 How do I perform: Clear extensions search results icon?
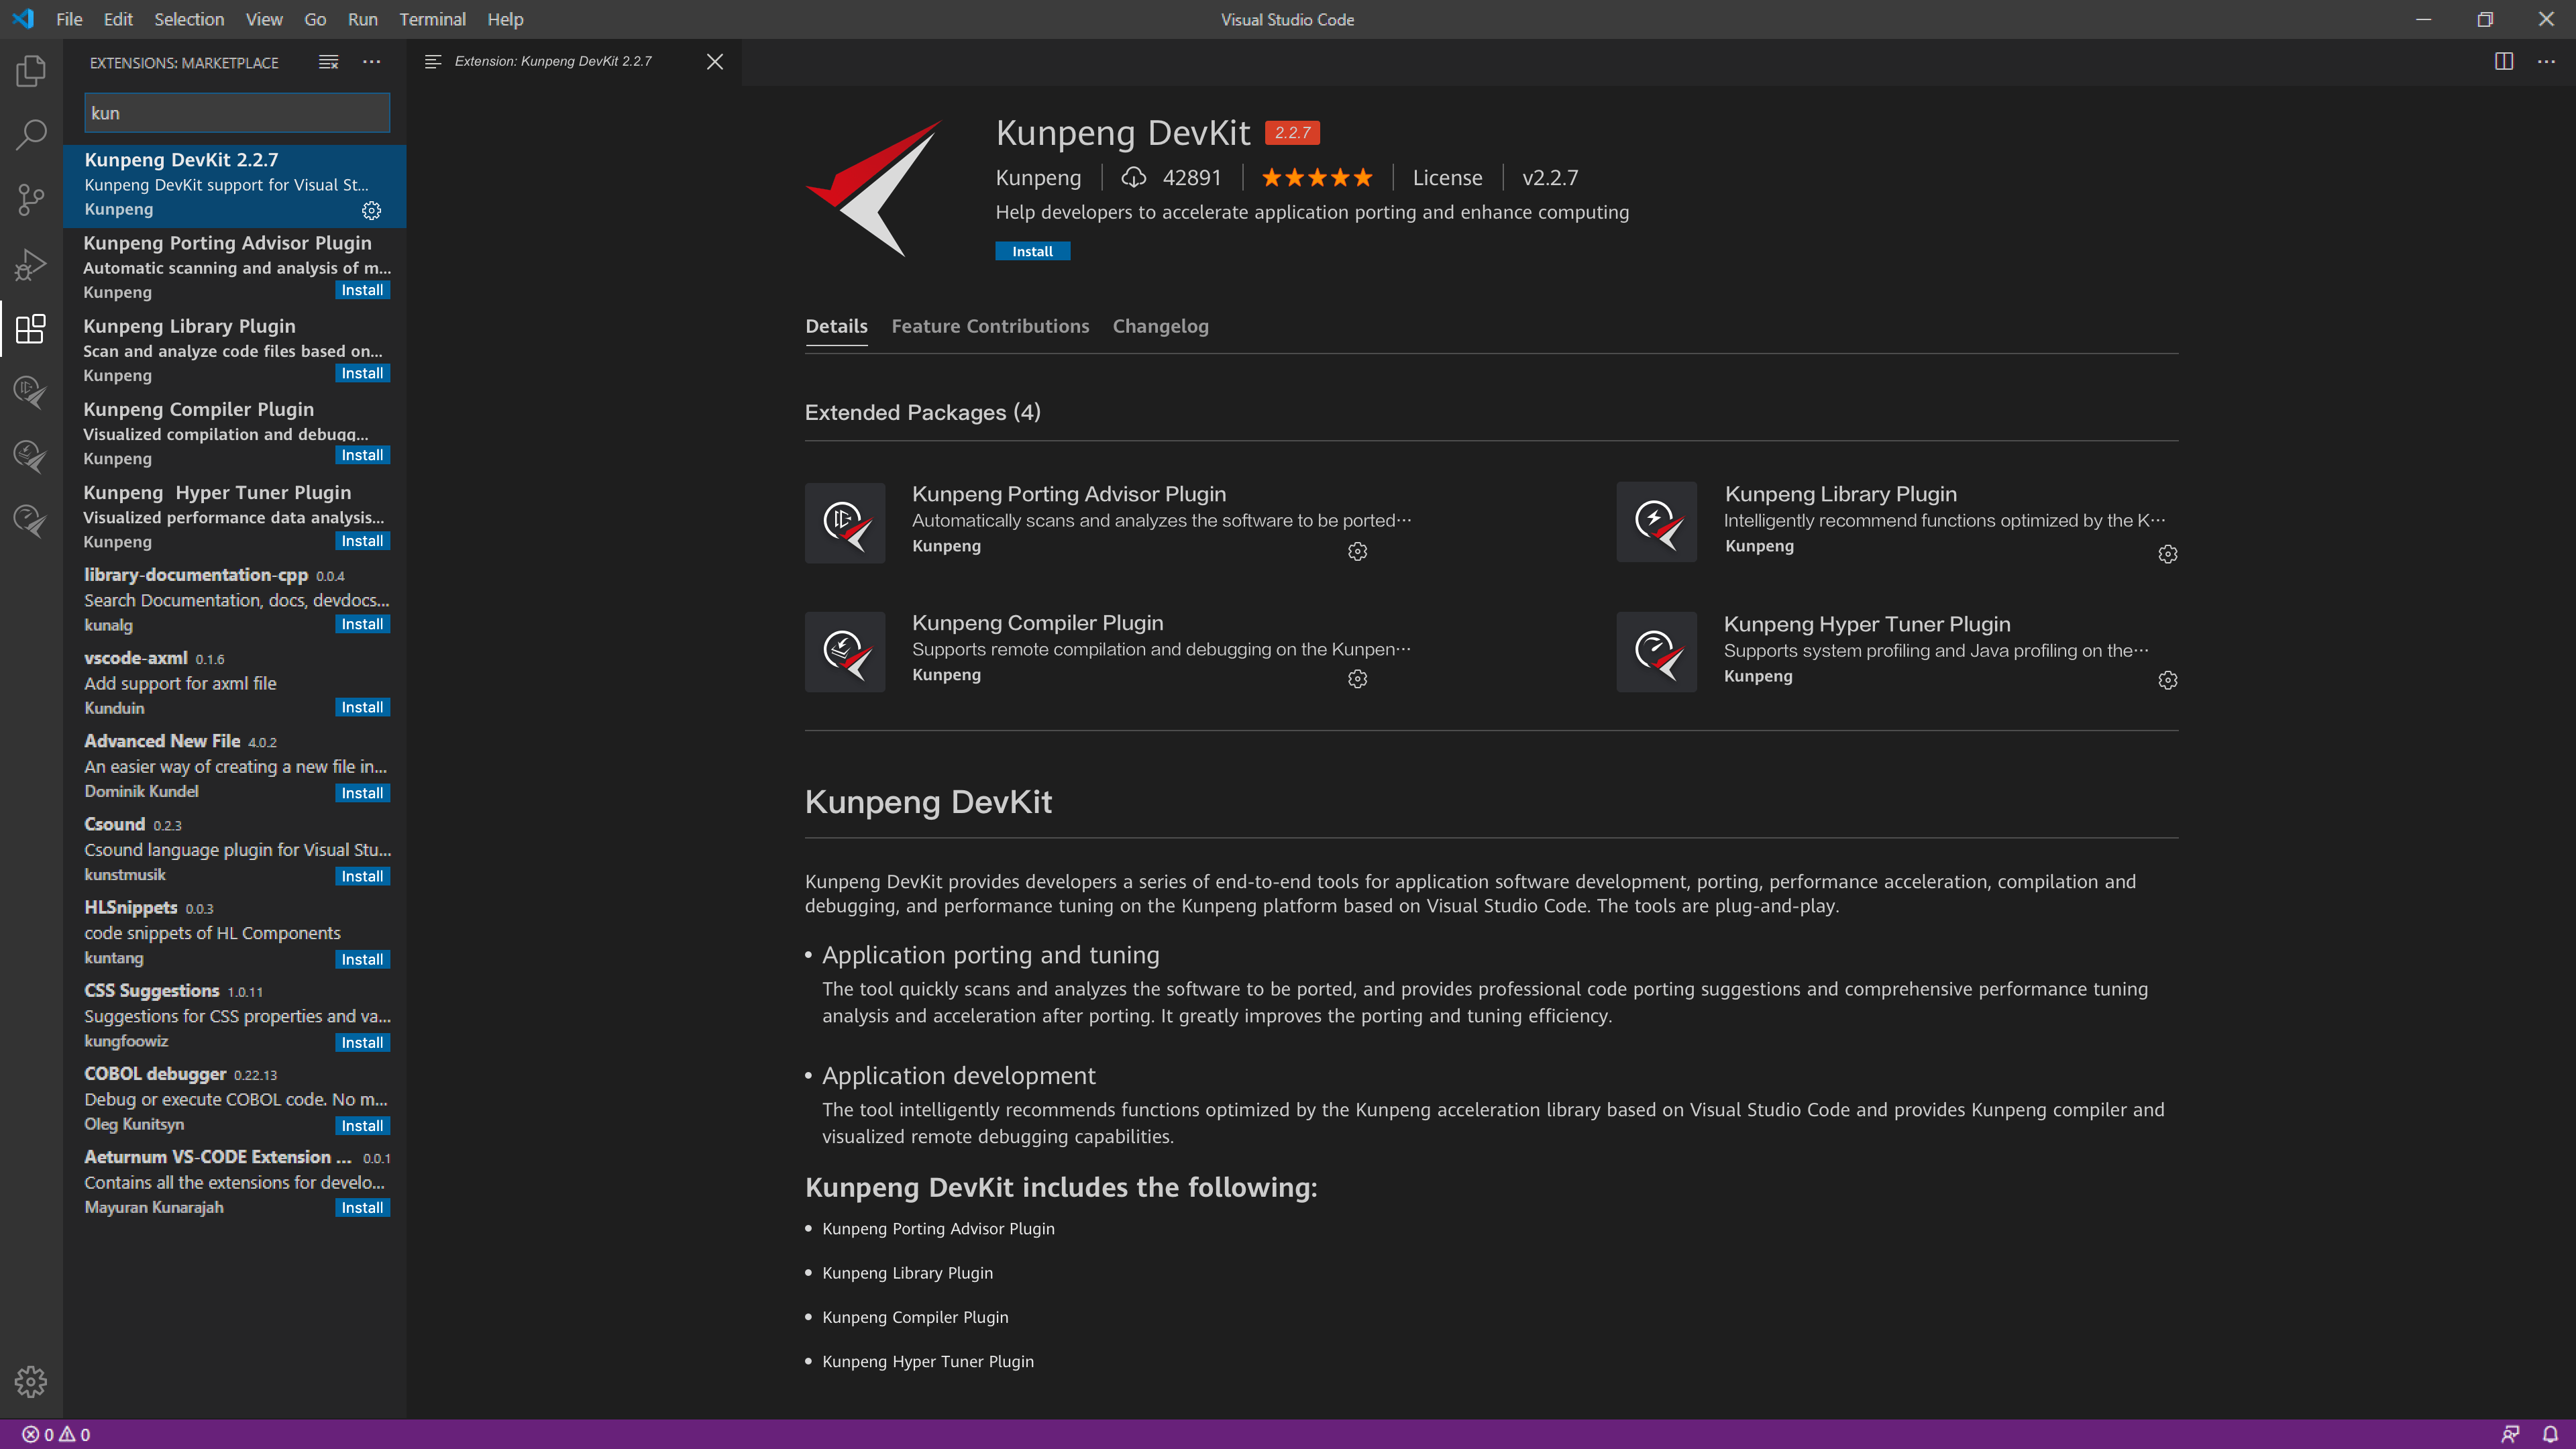coord(328,62)
